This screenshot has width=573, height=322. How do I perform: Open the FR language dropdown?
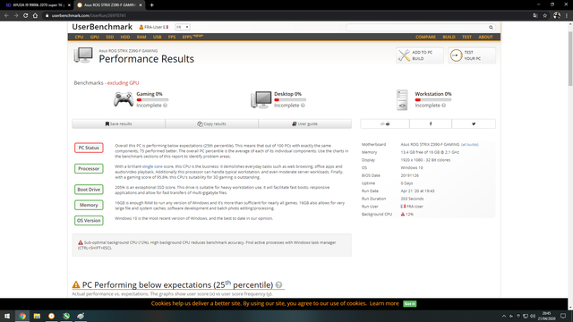coord(182,27)
